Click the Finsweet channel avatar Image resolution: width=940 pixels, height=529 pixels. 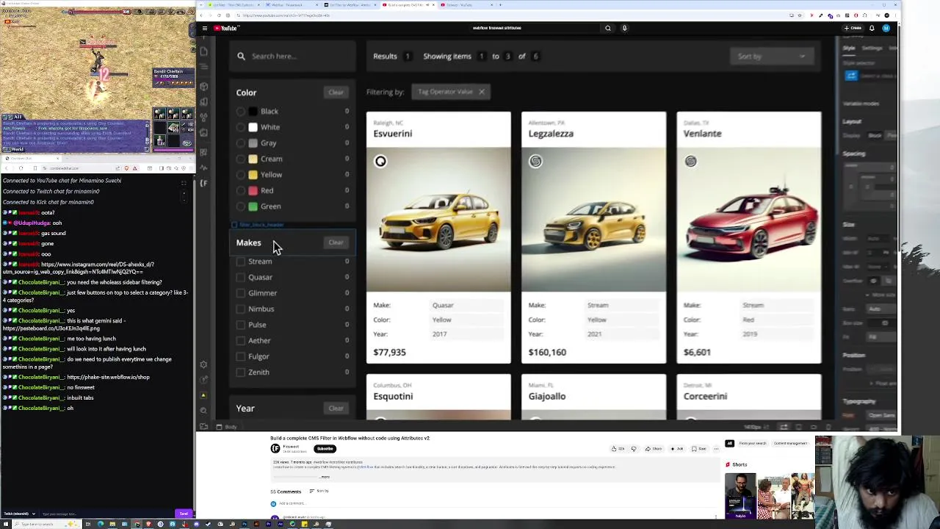click(275, 448)
